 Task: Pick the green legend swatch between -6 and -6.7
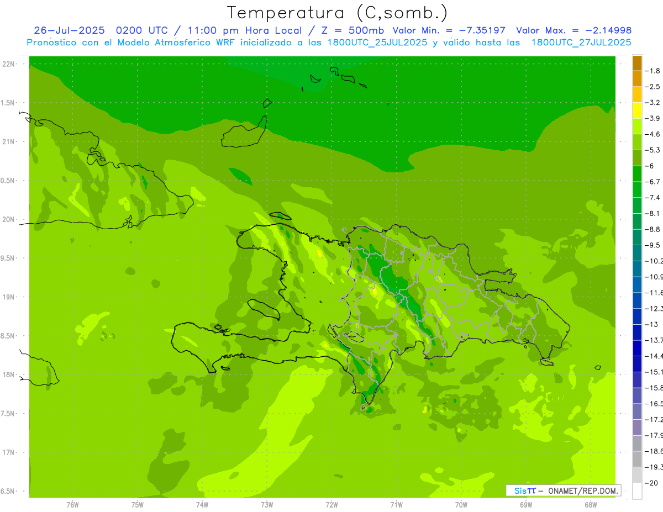pyautogui.click(x=637, y=174)
